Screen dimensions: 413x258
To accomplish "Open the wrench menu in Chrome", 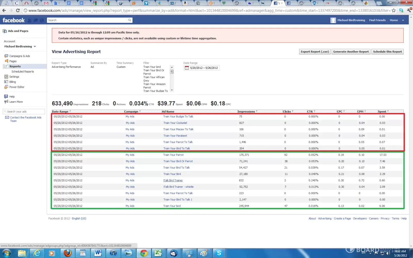I will [x=409, y=10].
